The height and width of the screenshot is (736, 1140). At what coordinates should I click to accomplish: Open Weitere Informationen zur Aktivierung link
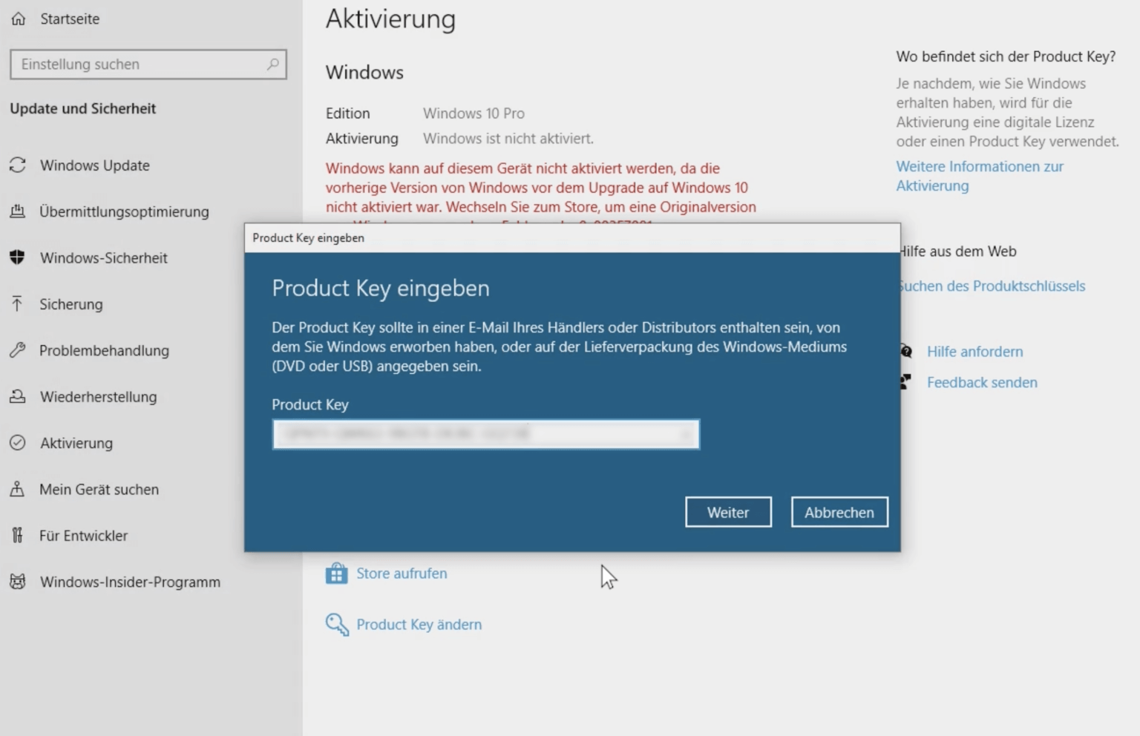click(980, 176)
